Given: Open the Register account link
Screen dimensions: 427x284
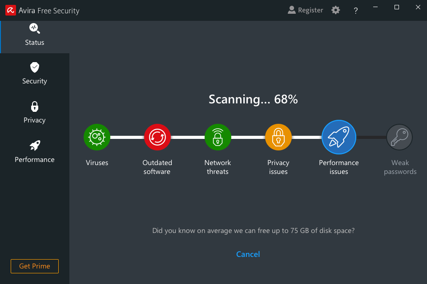Looking at the screenshot, I should point(305,10).
